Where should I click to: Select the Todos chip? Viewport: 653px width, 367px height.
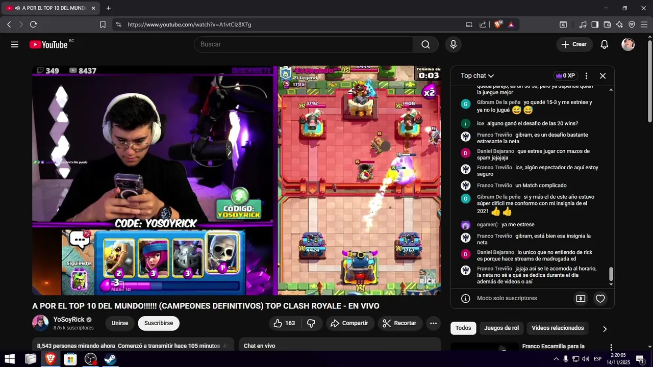tap(463, 328)
